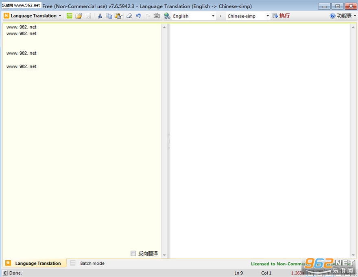Switch to the Batch mode tab
The image size is (358, 277).
pyautogui.click(x=88, y=263)
